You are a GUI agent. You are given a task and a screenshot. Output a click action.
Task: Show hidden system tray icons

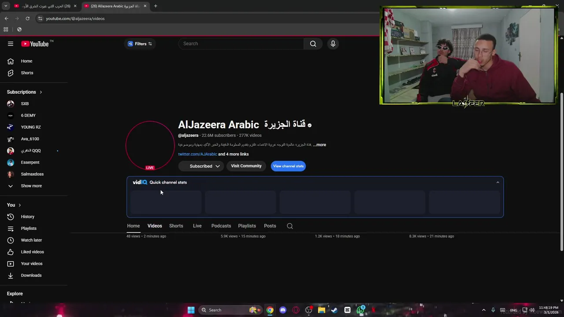pos(483,310)
